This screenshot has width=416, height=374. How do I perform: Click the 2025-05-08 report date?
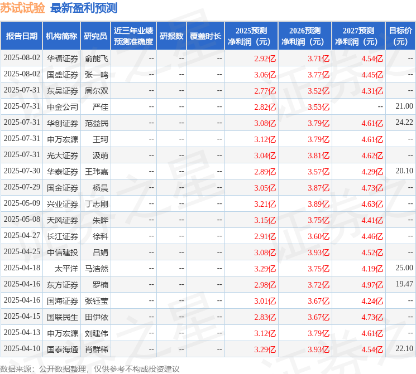(x=22, y=219)
